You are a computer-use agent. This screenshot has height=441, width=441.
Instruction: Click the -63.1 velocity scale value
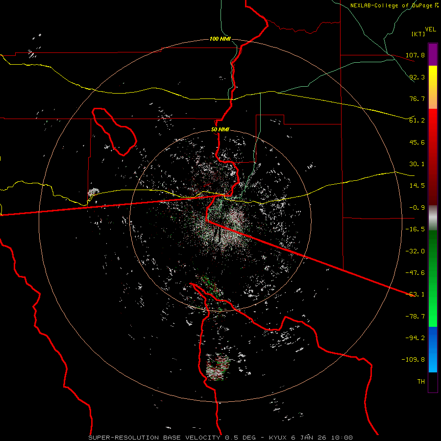[415, 294]
